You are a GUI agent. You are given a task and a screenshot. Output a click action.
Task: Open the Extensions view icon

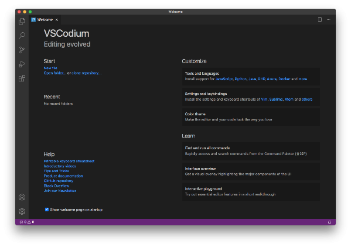click(x=22, y=78)
